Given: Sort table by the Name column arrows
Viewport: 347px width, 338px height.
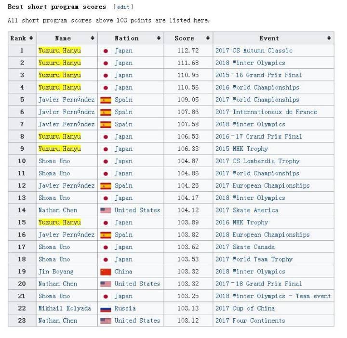Looking at the screenshot, I should pyautogui.click(x=93, y=38).
